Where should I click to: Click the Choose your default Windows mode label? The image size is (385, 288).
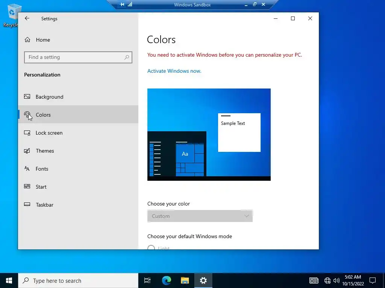(x=189, y=236)
